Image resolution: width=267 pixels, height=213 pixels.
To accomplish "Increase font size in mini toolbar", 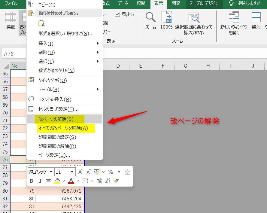I will pos(80,172).
